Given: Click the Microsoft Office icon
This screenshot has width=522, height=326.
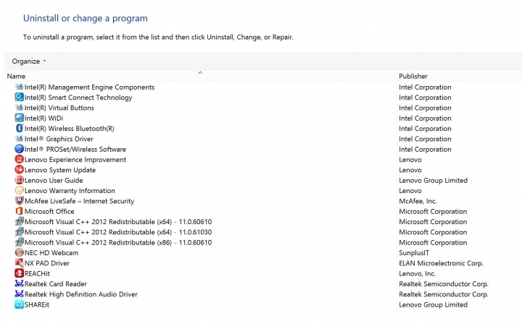Looking at the screenshot, I should (x=19, y=211).
